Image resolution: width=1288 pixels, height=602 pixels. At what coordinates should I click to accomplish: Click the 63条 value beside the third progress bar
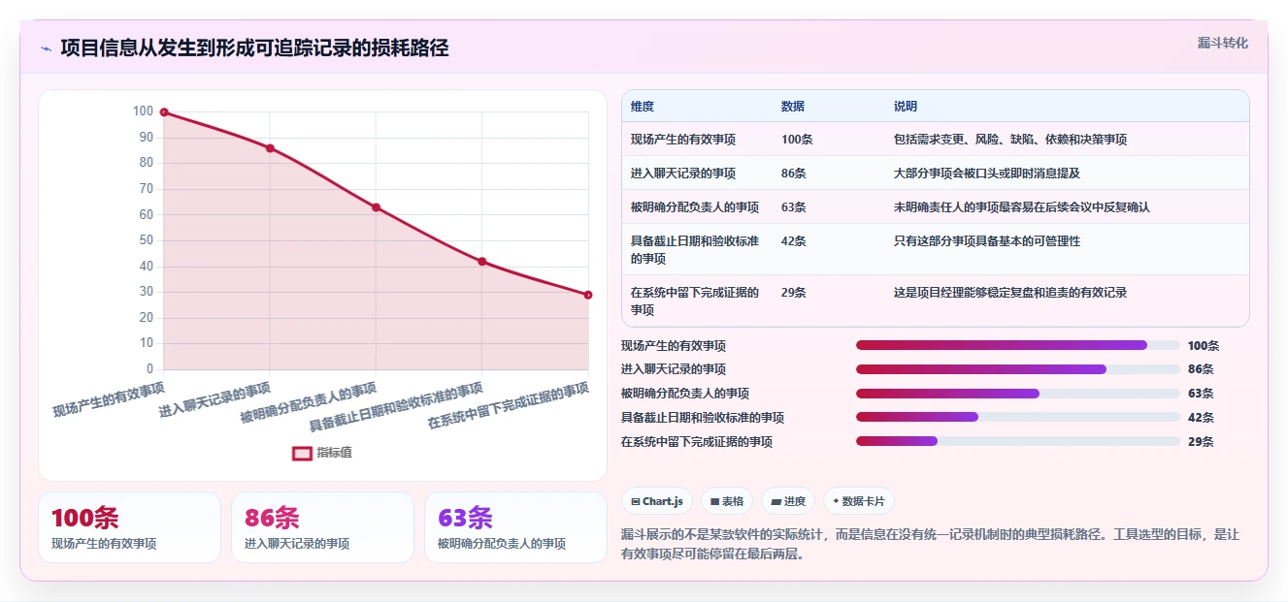1201,394
